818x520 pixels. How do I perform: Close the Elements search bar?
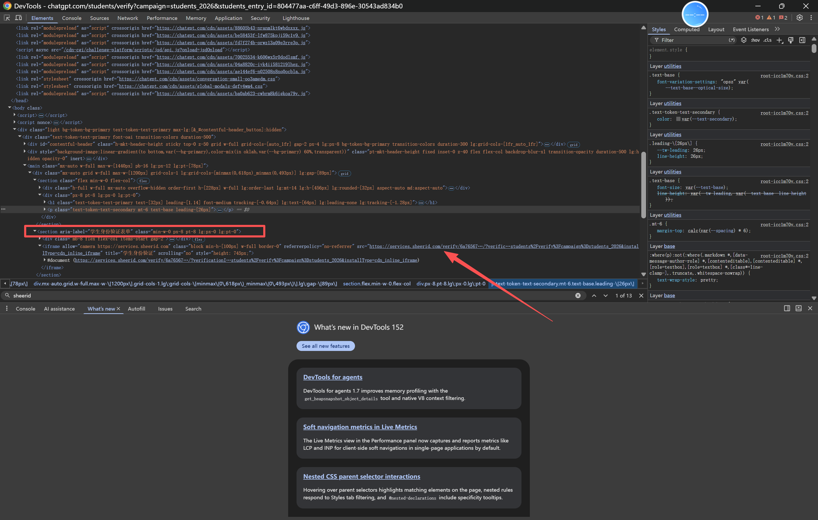click(641, 295)
